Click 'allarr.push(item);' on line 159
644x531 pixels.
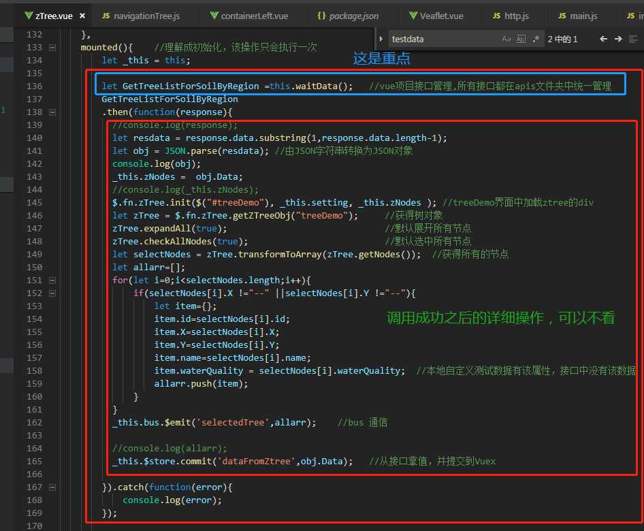pos(201,384)
